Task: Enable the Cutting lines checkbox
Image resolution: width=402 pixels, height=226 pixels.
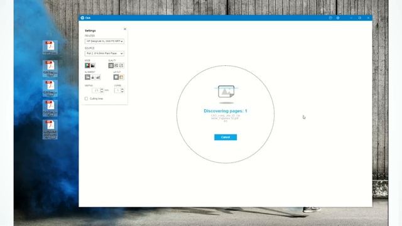Action: point(87,99)
